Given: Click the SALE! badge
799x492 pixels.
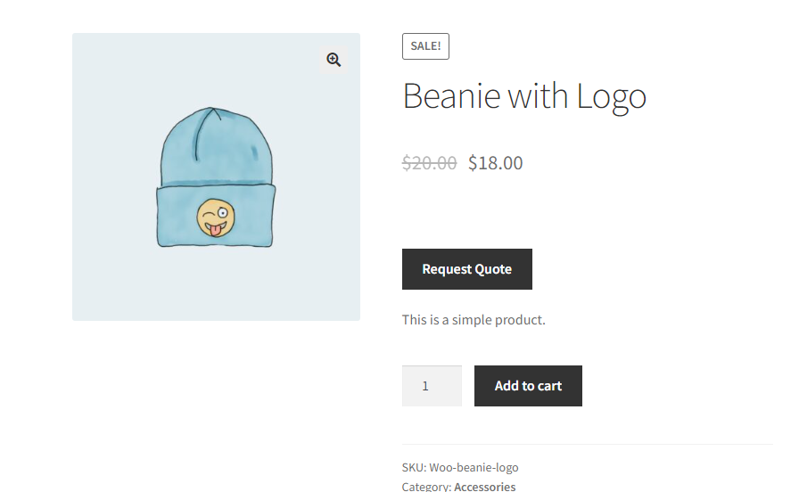Looking at the screenshot, I should 425,46.
